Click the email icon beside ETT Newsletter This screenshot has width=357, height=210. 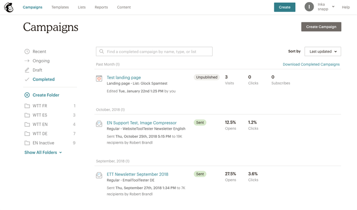tap(99, 175)
